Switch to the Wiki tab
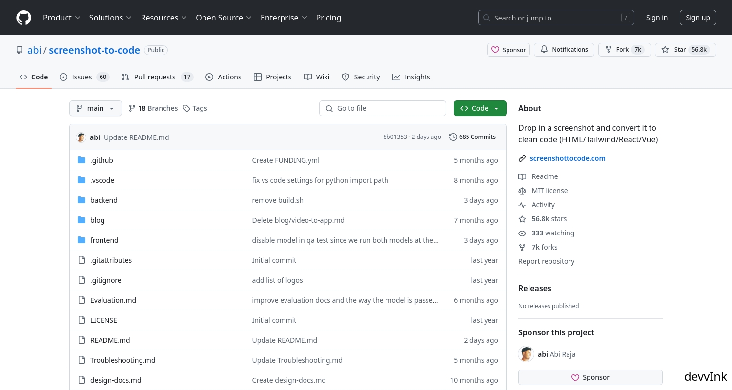 coord(317,77)
